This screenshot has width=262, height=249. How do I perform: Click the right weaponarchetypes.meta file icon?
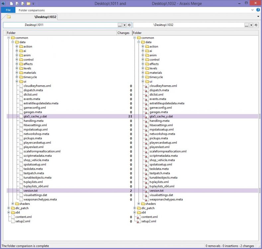pos(147,200)
